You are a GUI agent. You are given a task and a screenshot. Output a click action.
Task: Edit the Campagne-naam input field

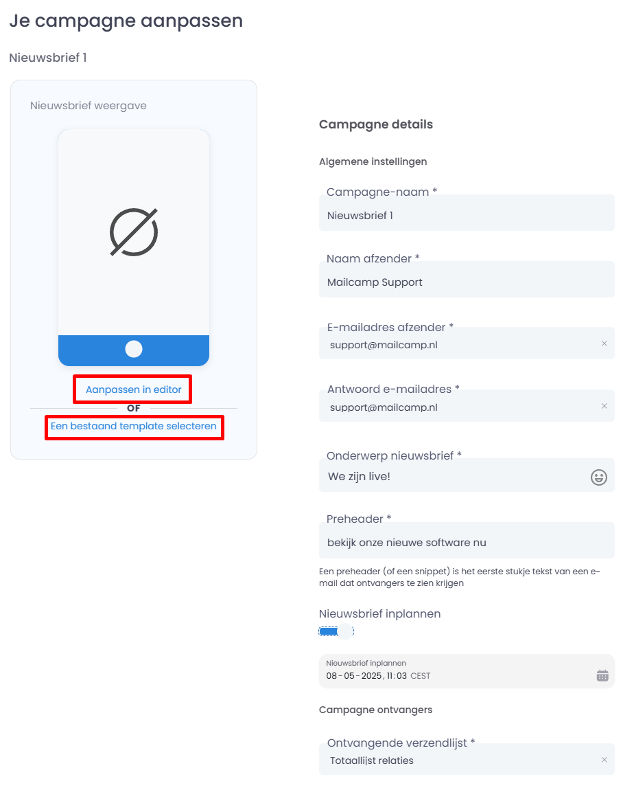point(467,216)
